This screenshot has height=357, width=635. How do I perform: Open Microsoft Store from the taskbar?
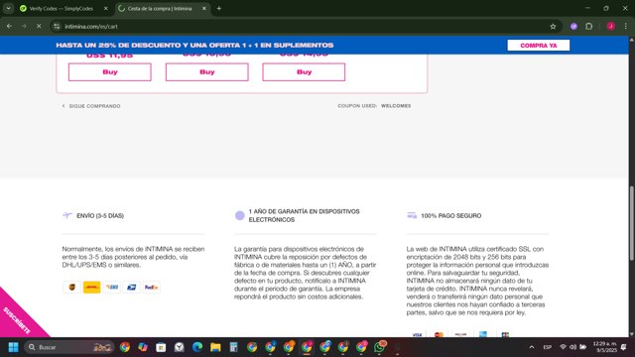161,347
